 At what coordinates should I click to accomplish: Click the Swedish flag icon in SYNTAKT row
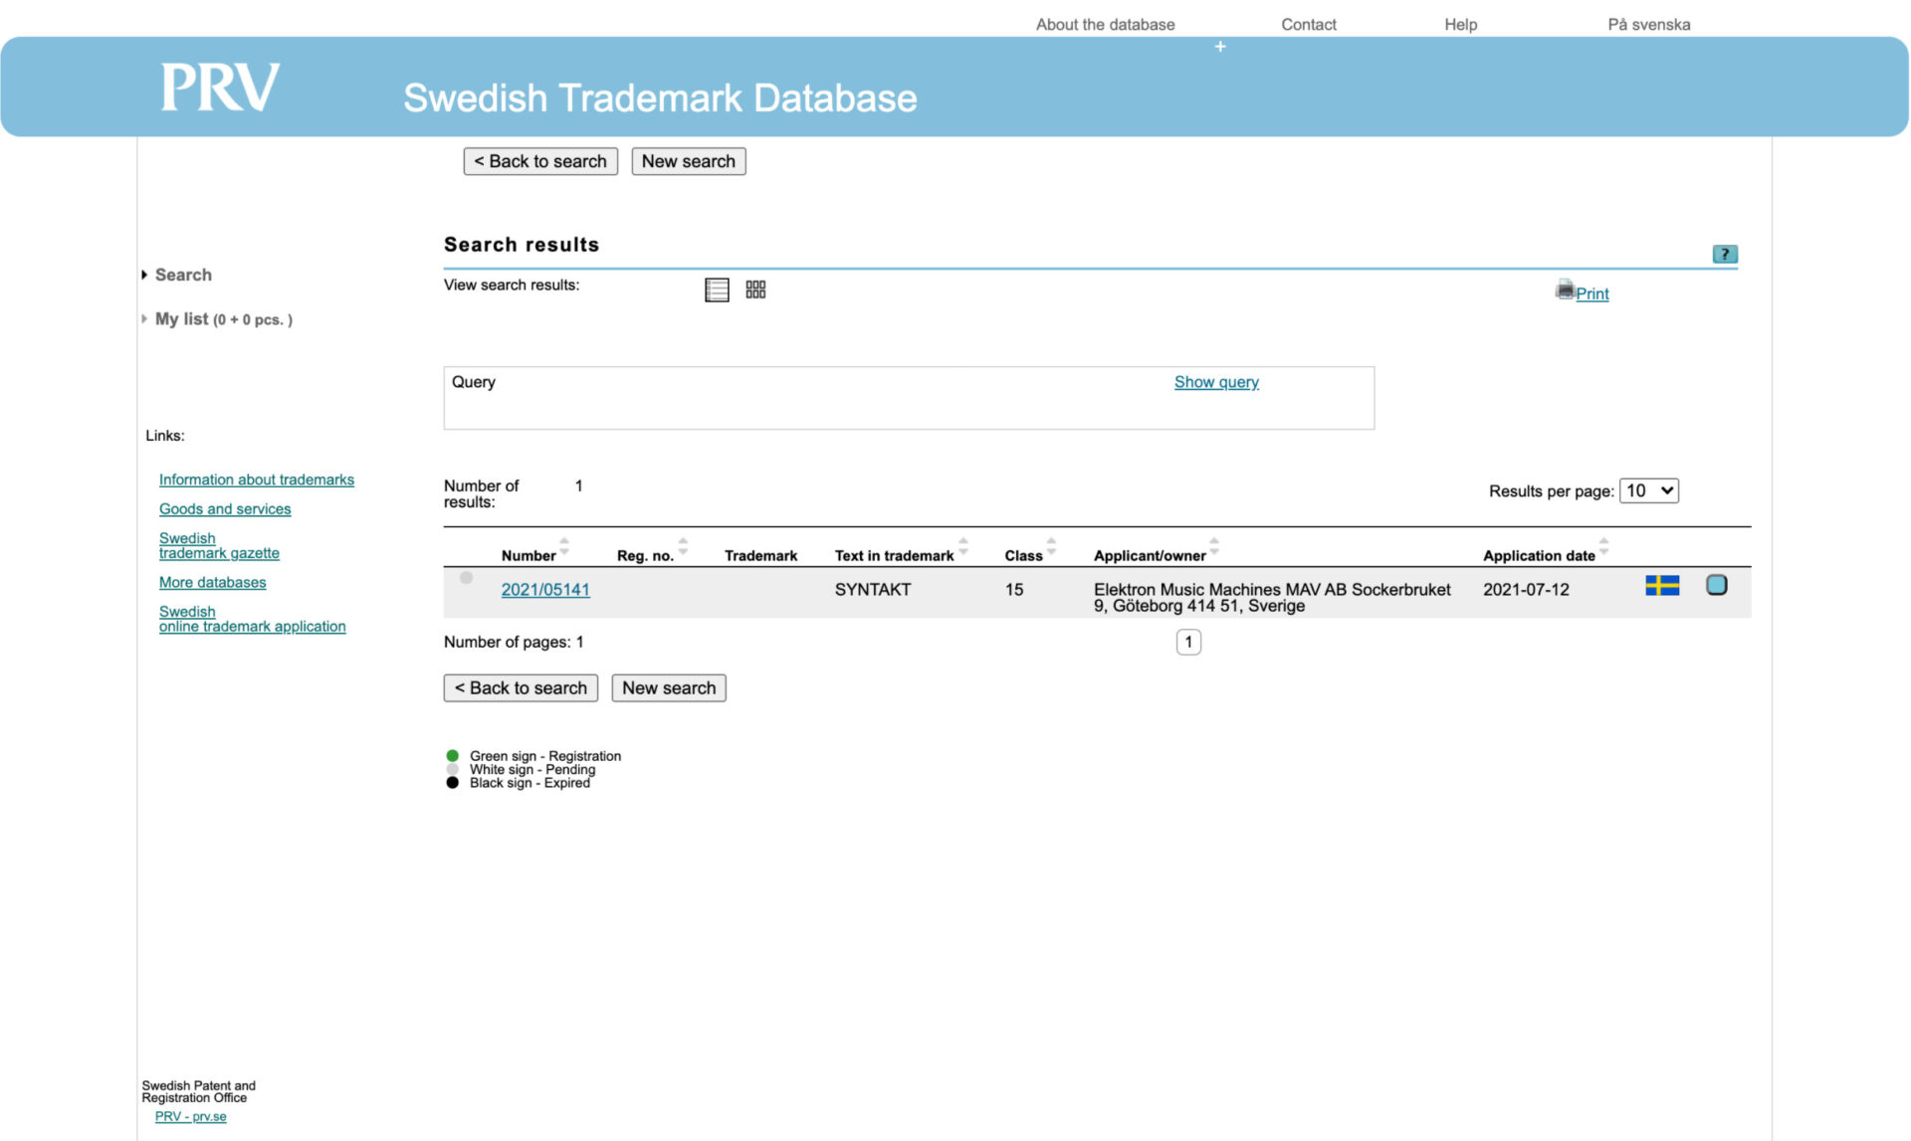[1662, 585]
